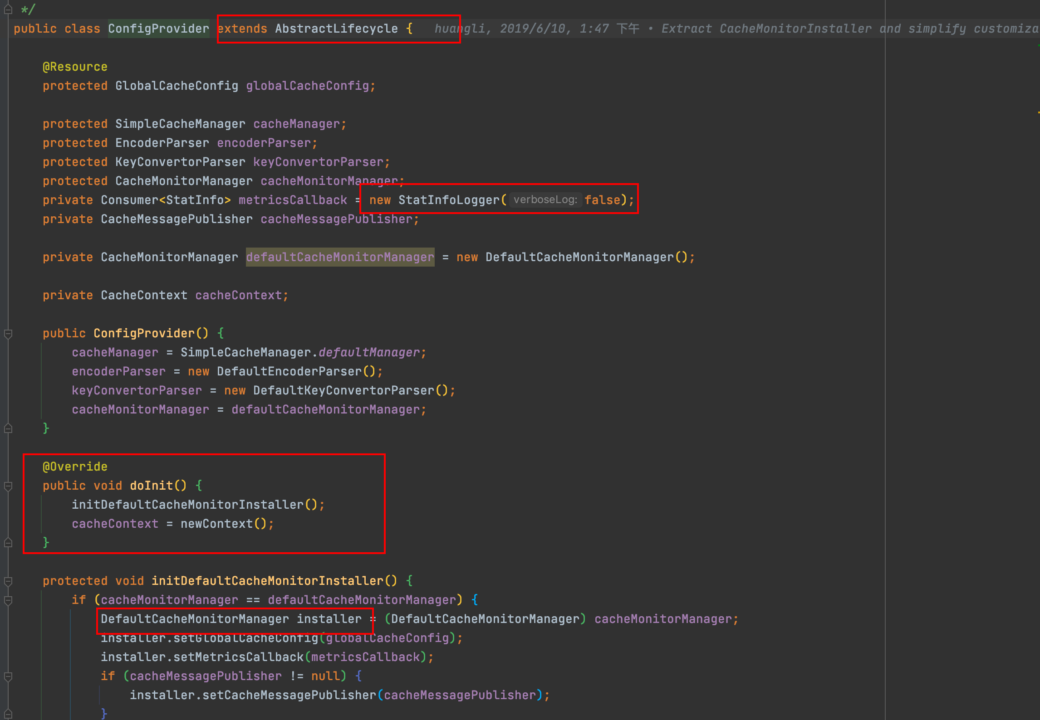Click the AbstractLifecycle superclass name

tap(336, 29)
